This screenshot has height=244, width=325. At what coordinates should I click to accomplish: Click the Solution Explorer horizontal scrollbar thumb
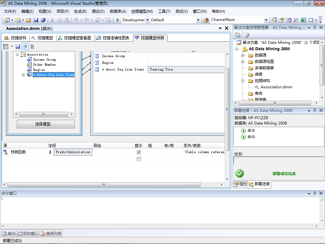point(275,103)
